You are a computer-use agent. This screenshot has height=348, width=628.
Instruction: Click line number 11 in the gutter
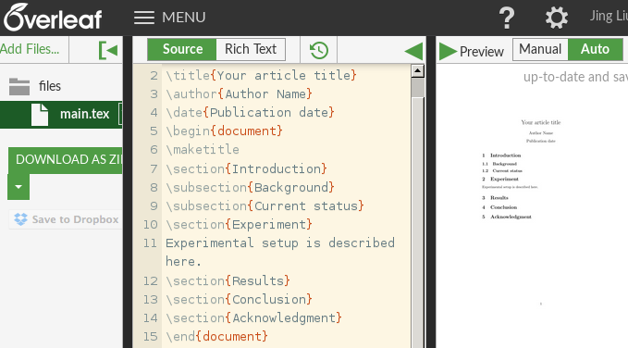pyautogui.click(x=150, y=243)
